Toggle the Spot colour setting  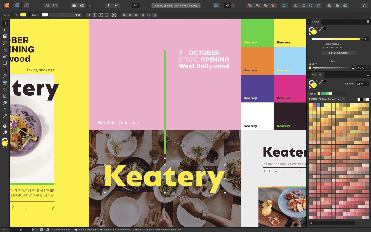333,61
